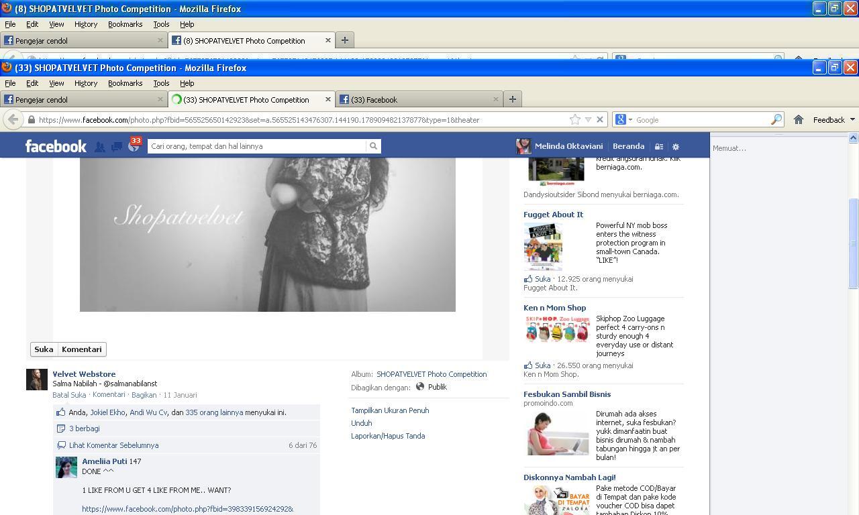Click the Google search box in toolbar
Image resolution: width=859 pixels, height=515 pixels.
702,120
